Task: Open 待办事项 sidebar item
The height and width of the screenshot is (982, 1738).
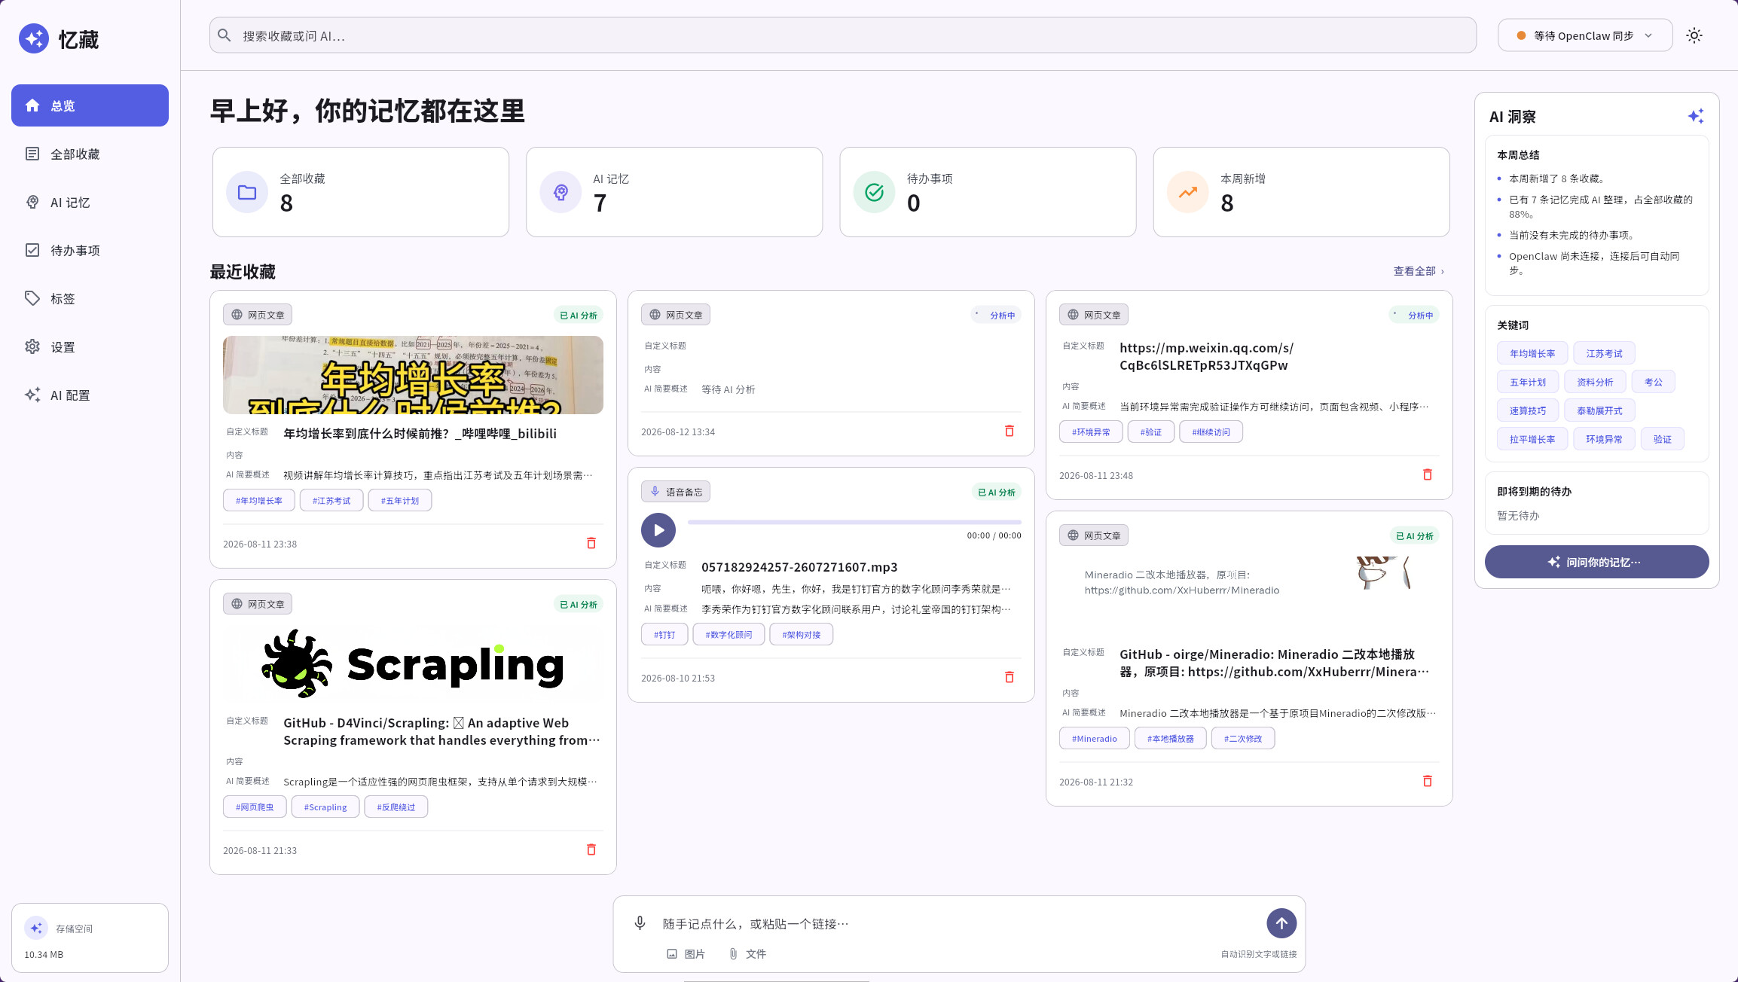Action: coord(90,250)
